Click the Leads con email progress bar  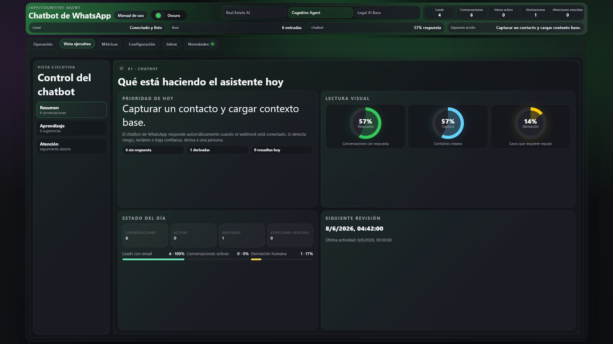click(153, 259)
